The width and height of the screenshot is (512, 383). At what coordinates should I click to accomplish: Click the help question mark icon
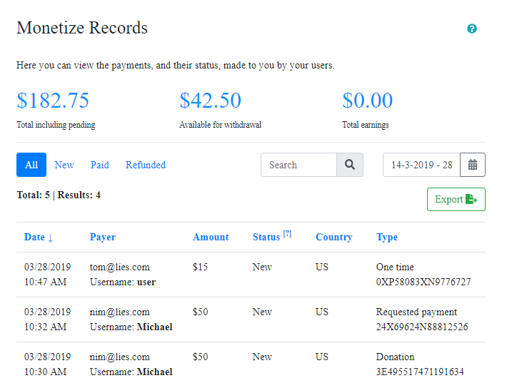[471, 29]
